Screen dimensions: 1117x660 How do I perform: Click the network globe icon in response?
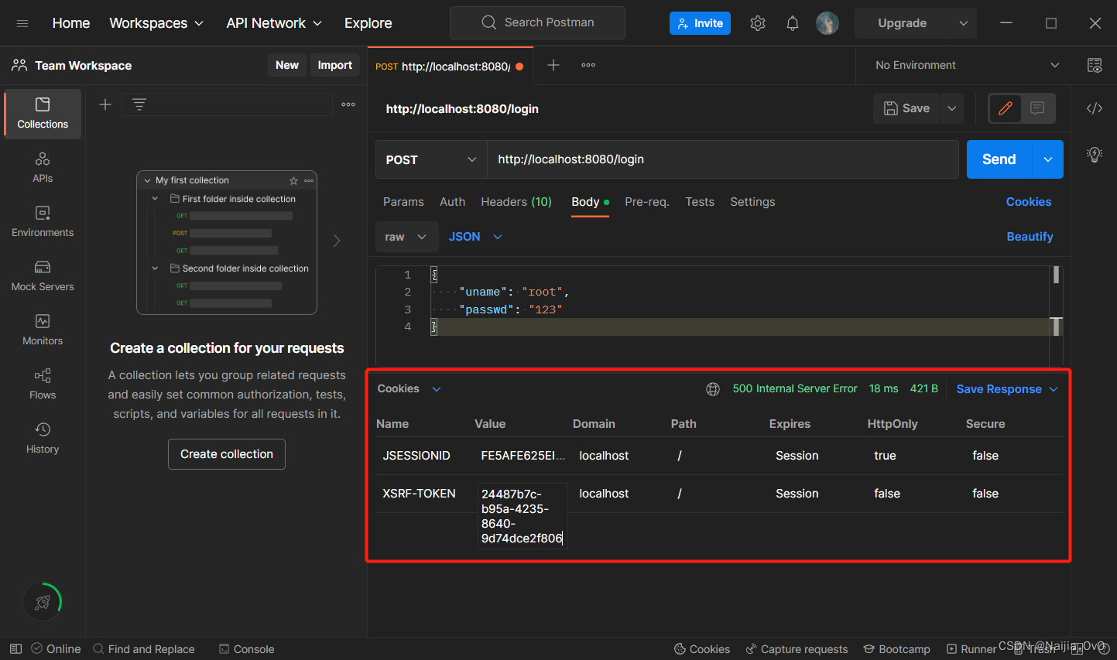pyautogui.click(x=713, y=389)
